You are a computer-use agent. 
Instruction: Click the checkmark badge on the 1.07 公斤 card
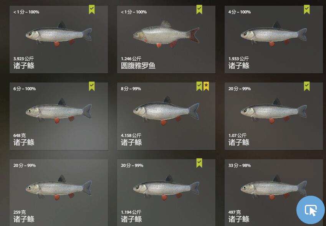click(x=307, y=86)
